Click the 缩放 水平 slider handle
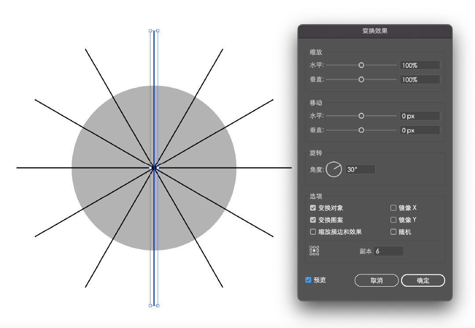The width and height of the screenshot is (475, 328). point(361,65)
